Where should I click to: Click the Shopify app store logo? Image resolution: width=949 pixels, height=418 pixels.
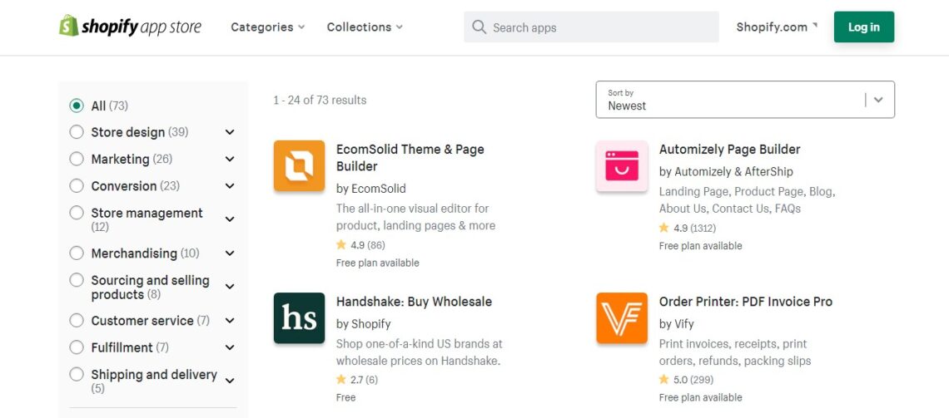[130, 27]
